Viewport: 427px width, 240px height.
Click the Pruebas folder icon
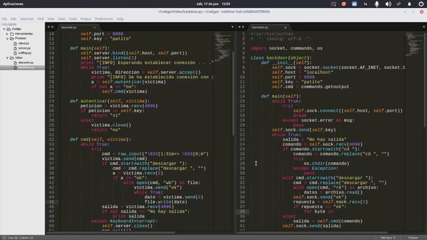tap(12, 39)
